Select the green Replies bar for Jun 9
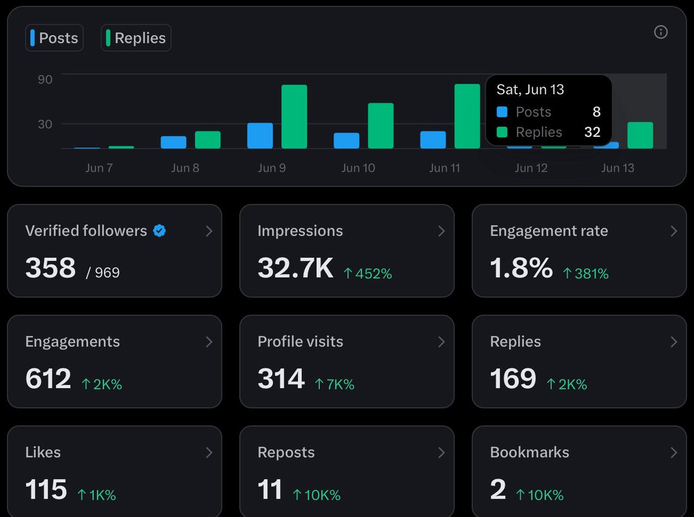694x517 pixels. pyautogui.click(x=294, y=117)
